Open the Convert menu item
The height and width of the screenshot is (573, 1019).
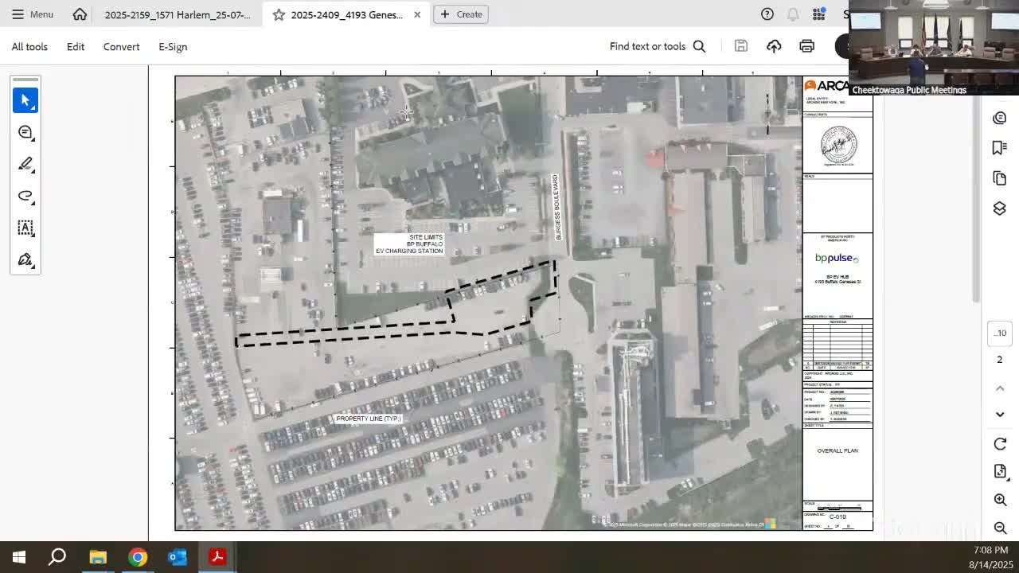(x=121, y=46)
